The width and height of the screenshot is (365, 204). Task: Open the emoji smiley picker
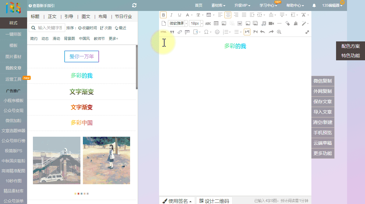tap(217, 32)
